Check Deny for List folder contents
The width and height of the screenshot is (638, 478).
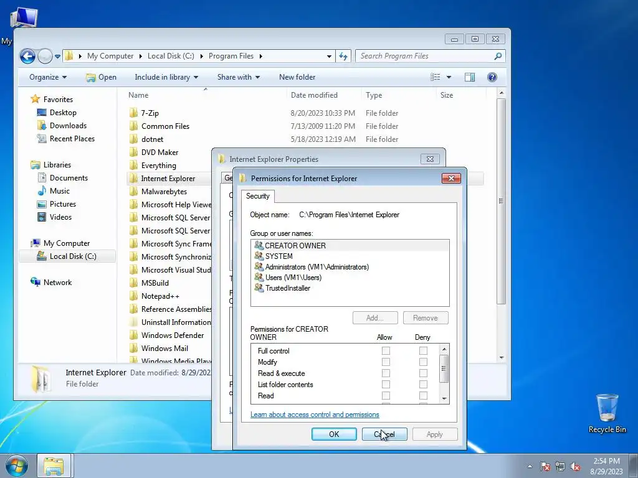423,384
